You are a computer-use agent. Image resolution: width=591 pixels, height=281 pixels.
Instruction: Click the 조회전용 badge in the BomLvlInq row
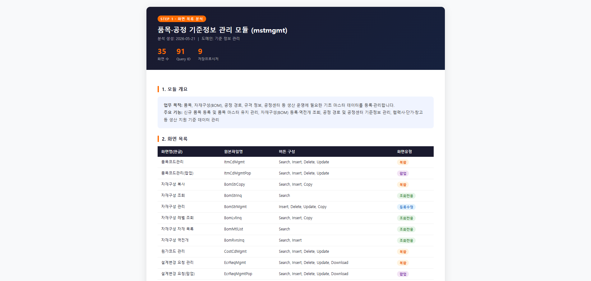point(406,218)
